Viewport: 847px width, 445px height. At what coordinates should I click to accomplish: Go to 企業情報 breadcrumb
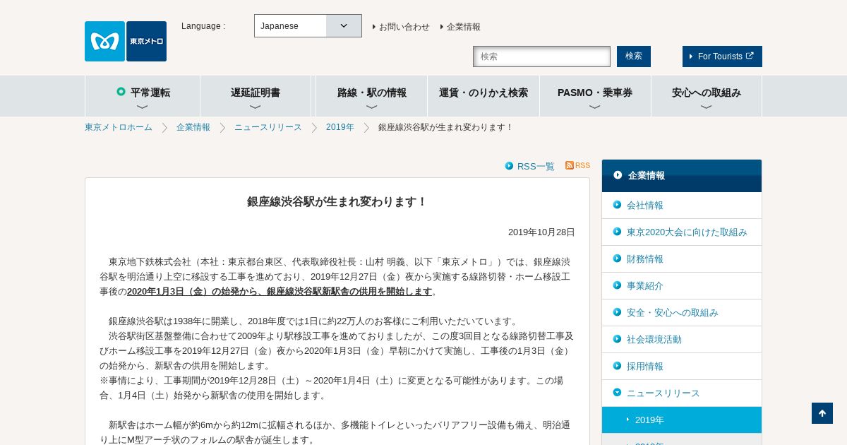click(x=193, y=127)
